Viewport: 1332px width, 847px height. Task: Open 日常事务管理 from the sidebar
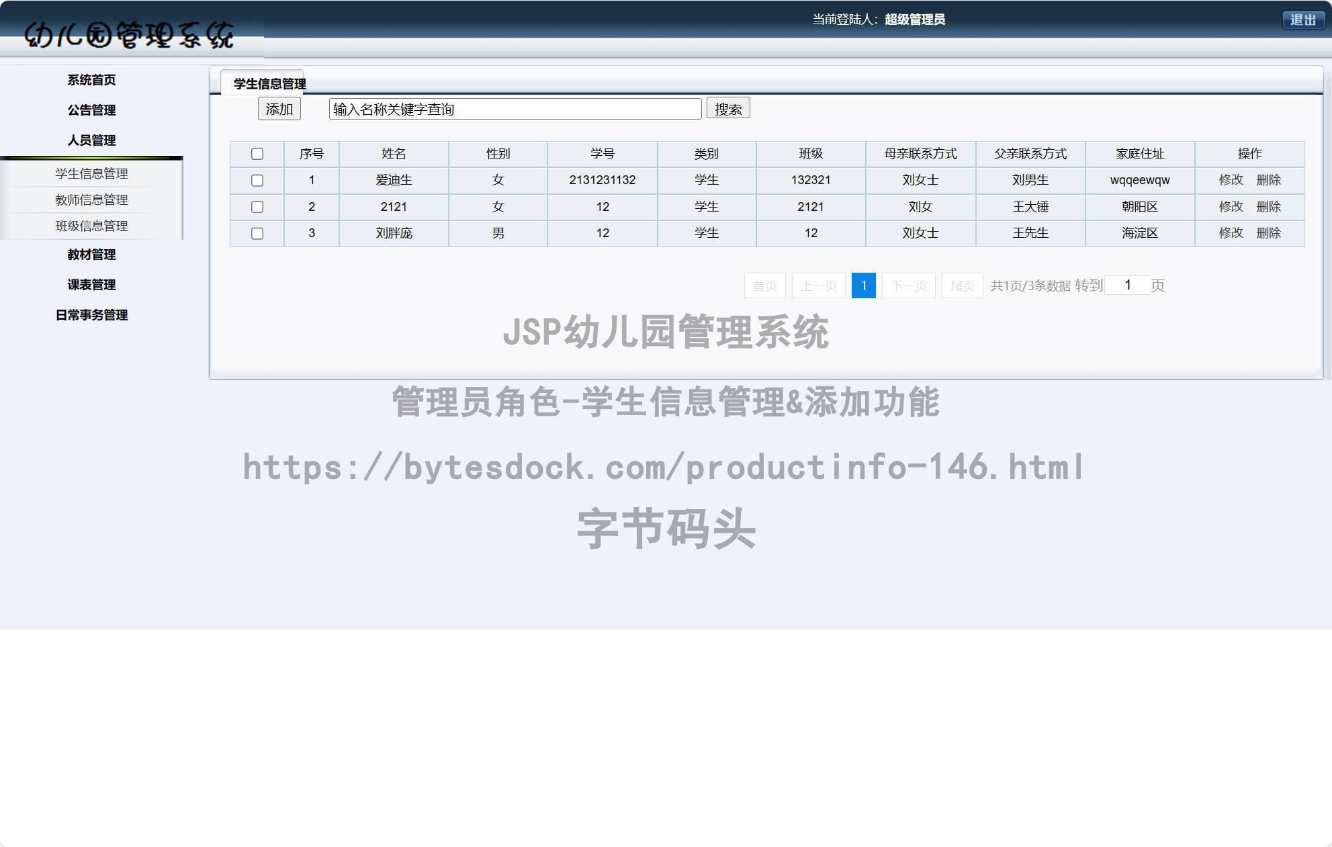point(91,314)
